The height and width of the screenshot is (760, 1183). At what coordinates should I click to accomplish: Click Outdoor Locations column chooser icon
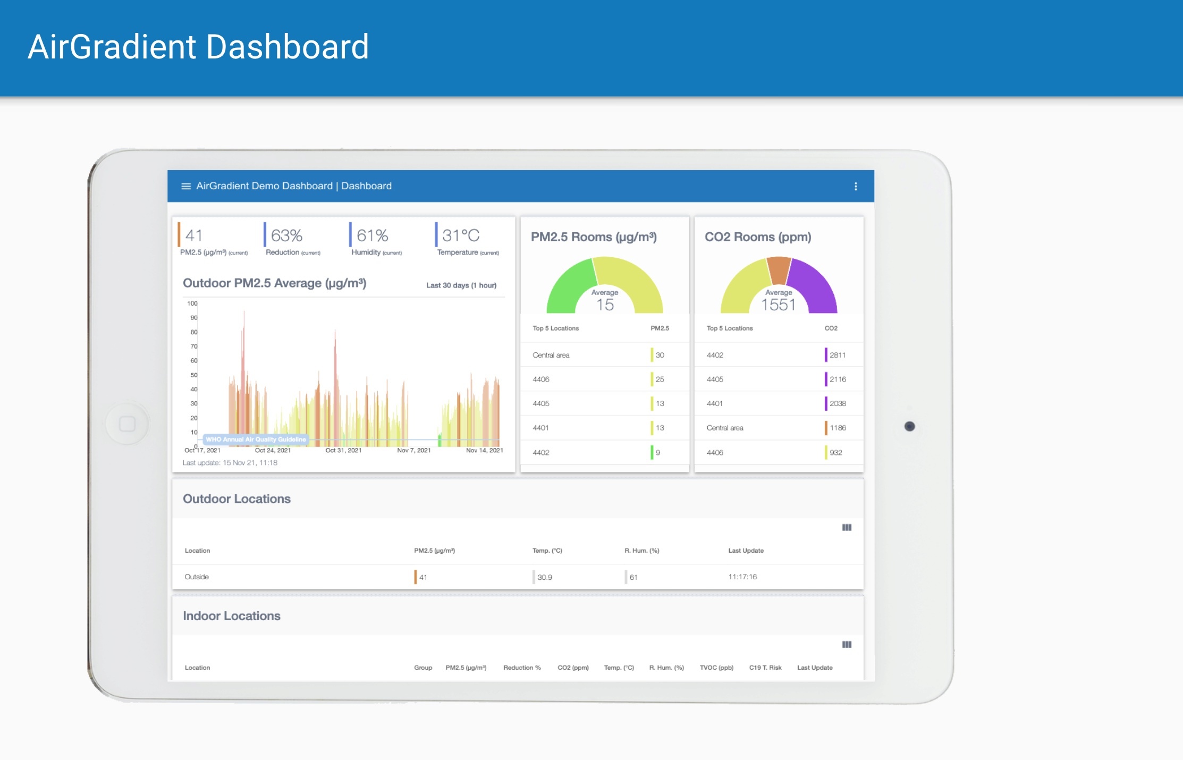click(847, 527)
